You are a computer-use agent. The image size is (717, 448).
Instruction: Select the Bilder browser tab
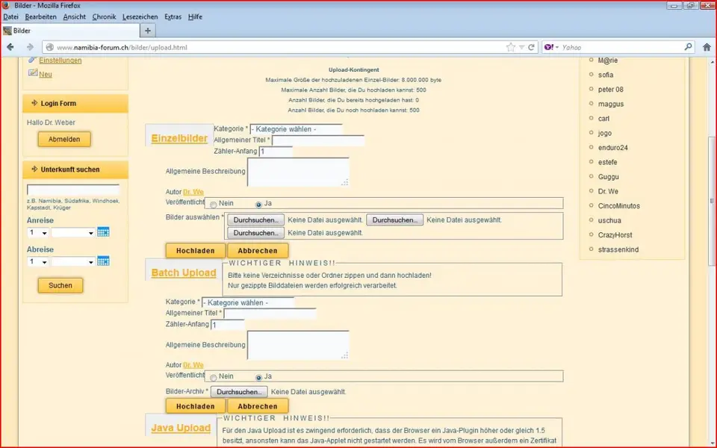pyautogui.click(x=70, y=31)
